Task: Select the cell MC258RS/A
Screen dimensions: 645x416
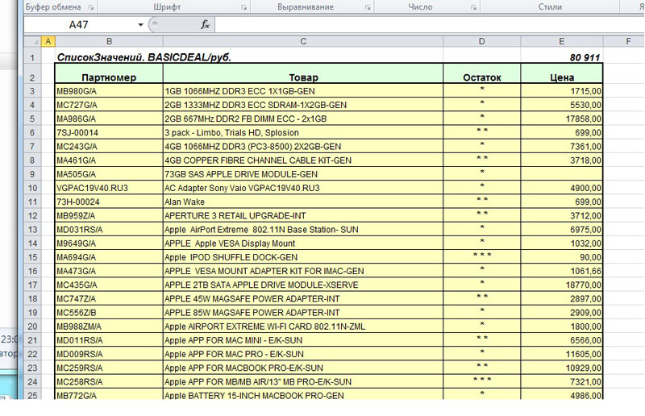Action: pyautogui.click(x=109, y=382)
